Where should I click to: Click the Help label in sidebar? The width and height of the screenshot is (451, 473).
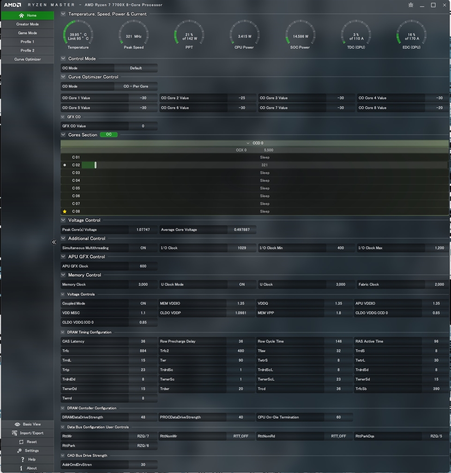tap(32, 460)
